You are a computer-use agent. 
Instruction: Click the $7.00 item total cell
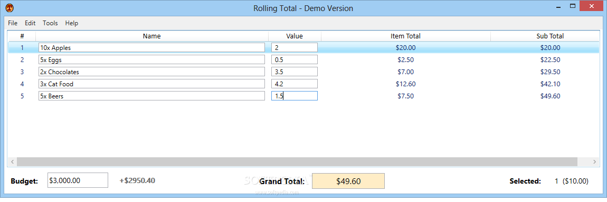406,72
